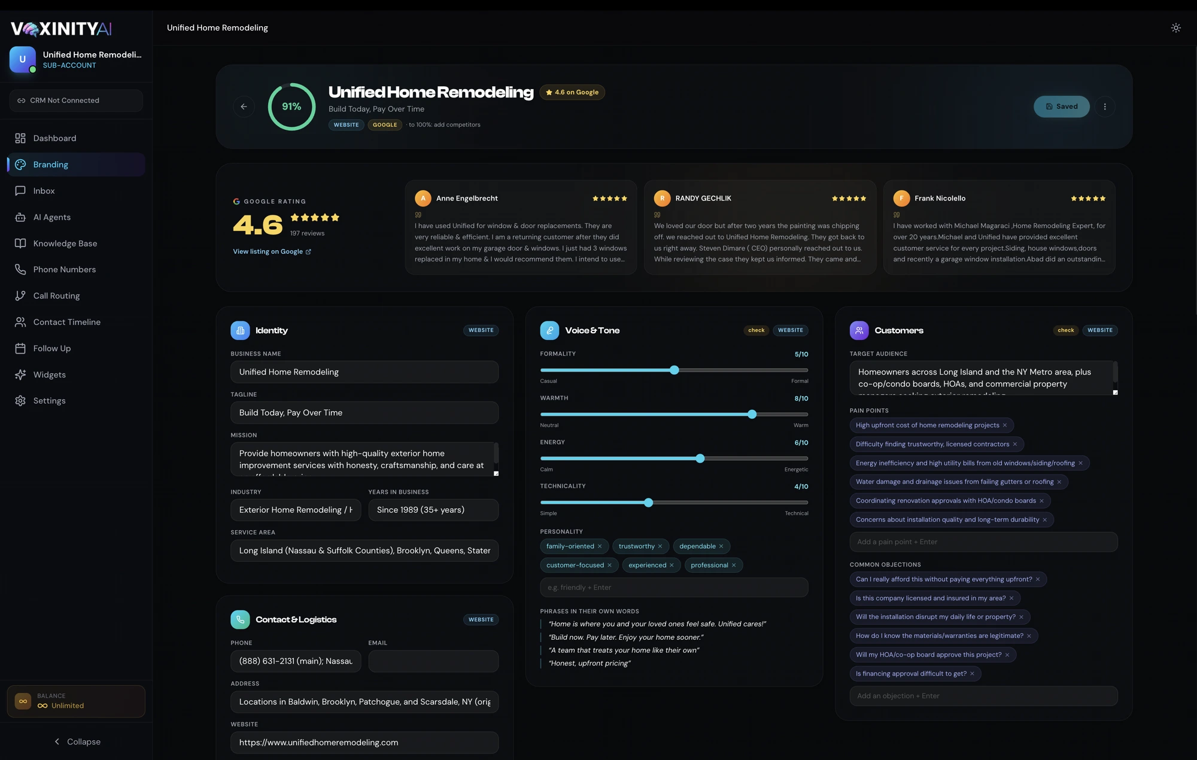Remove the trustworthy personality tag
This screenshot has height=760, width=1197.
[660, 546]
